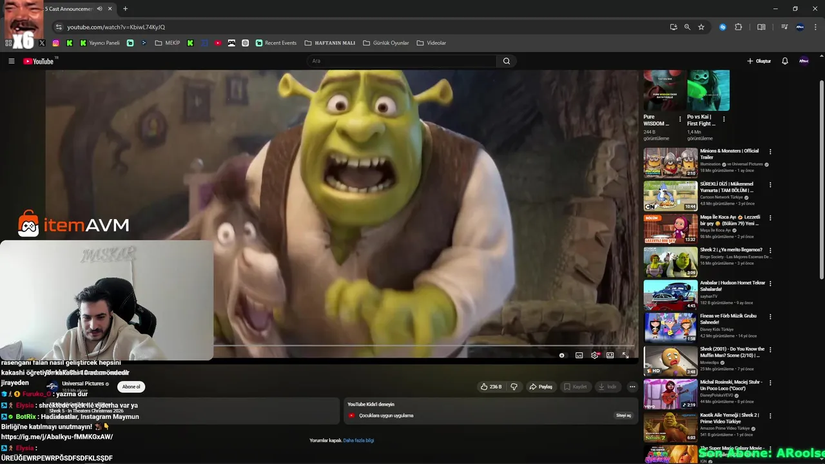Enter fullscreen in the video player
This screenshot has width=825, height=464.
[625, 355]
